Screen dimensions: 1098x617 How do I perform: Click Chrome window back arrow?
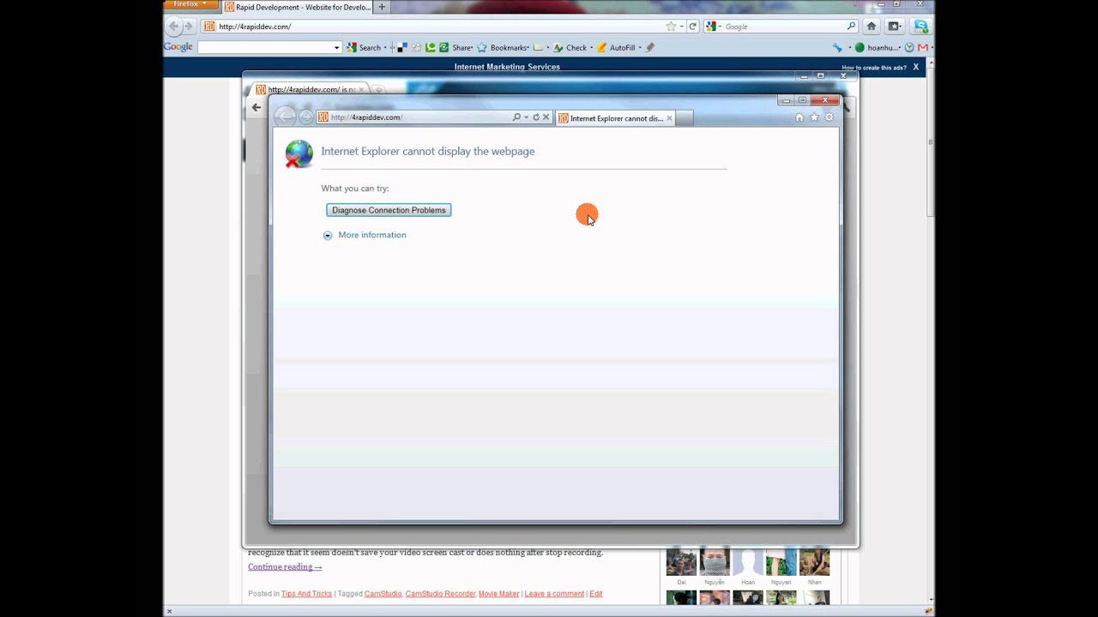256,107
